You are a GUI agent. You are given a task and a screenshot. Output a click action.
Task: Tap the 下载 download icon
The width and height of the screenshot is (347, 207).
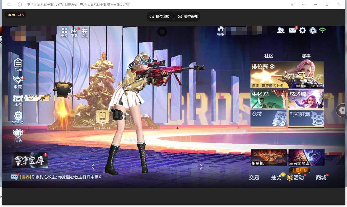pos(74,32)
